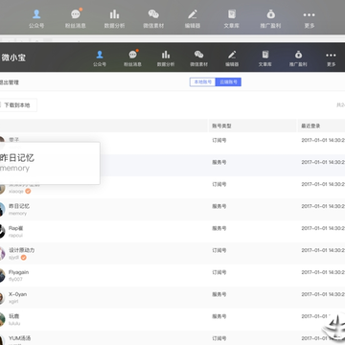Click 更多 dots in the top gray bar
The image size is (345, 345).
coord(310,14)
